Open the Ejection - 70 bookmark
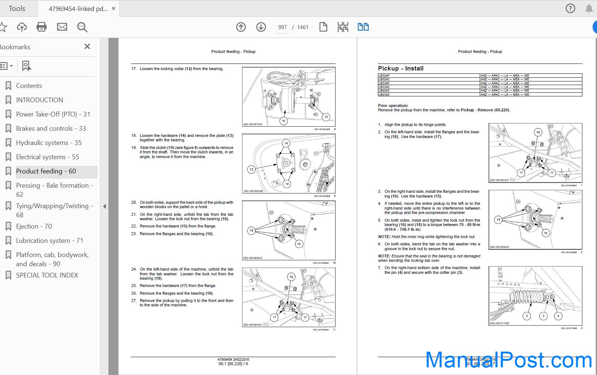 (x=34, y=226)
